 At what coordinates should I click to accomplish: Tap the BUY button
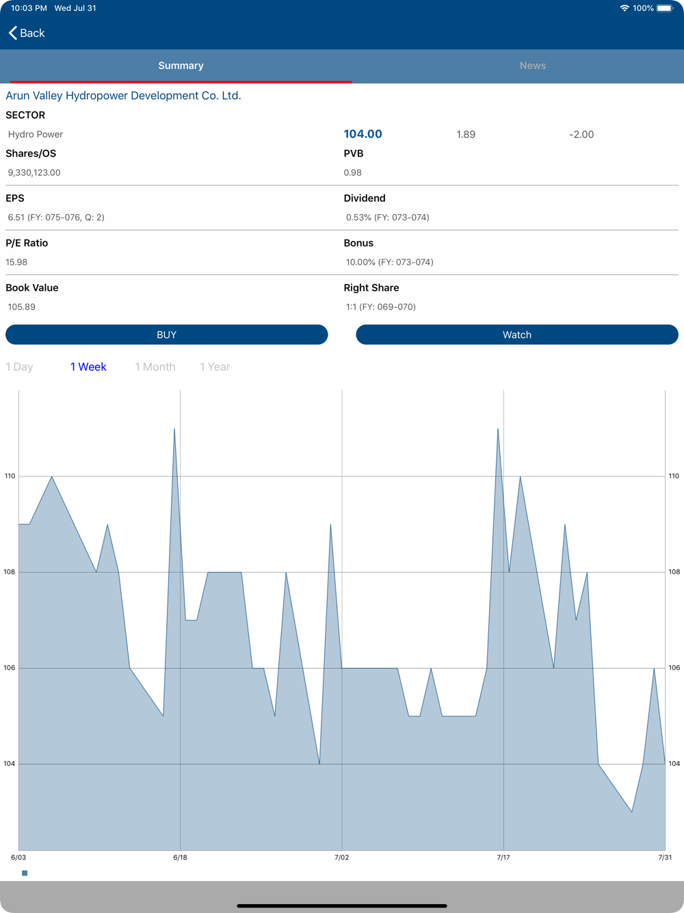coord(167,335)
